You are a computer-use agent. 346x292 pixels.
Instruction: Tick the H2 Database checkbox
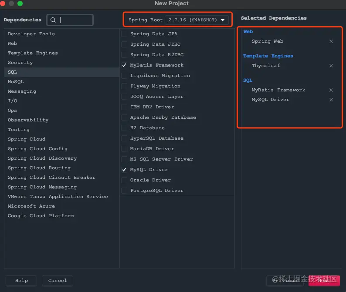click(x=124, y=128)
